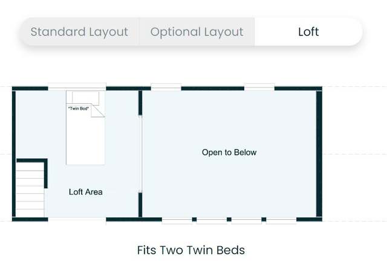Screen dimensions: 387x277
Task: Click the thick right exterior wall
Action: pos(319,154)
